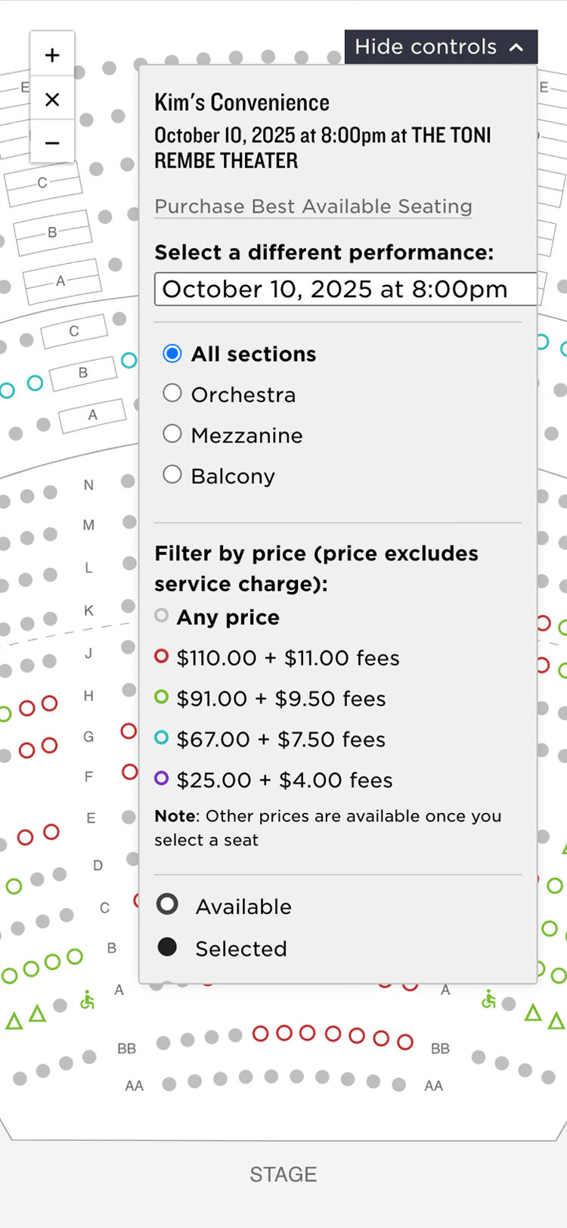Select the All sections radio button
This screenshot has height=1228, width=567.
click(x=172, y=353)
